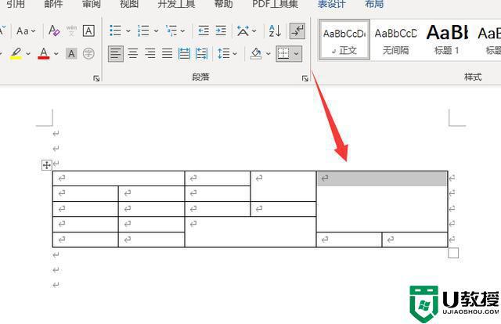Click the borders grid icon
The image size is (501, 324).
coord(283,54)
